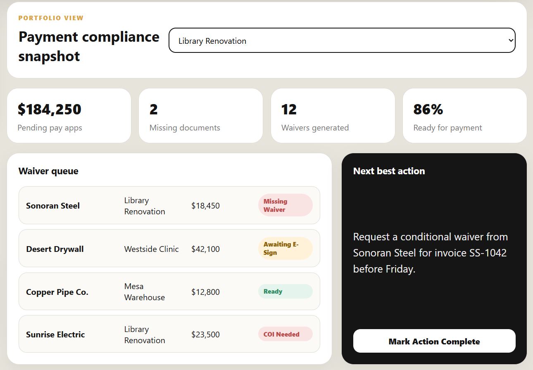Click the Missing Waiver status badge
Image resolution: width=533 pixels, height=370 pixels.
286,205
